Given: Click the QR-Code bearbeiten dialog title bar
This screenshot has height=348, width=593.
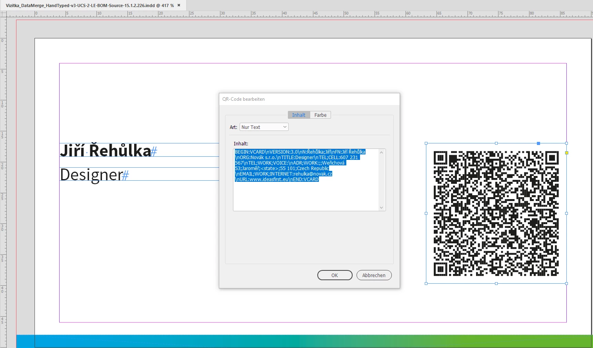Looking at the screenshot, I should click(x=309, y=99).
